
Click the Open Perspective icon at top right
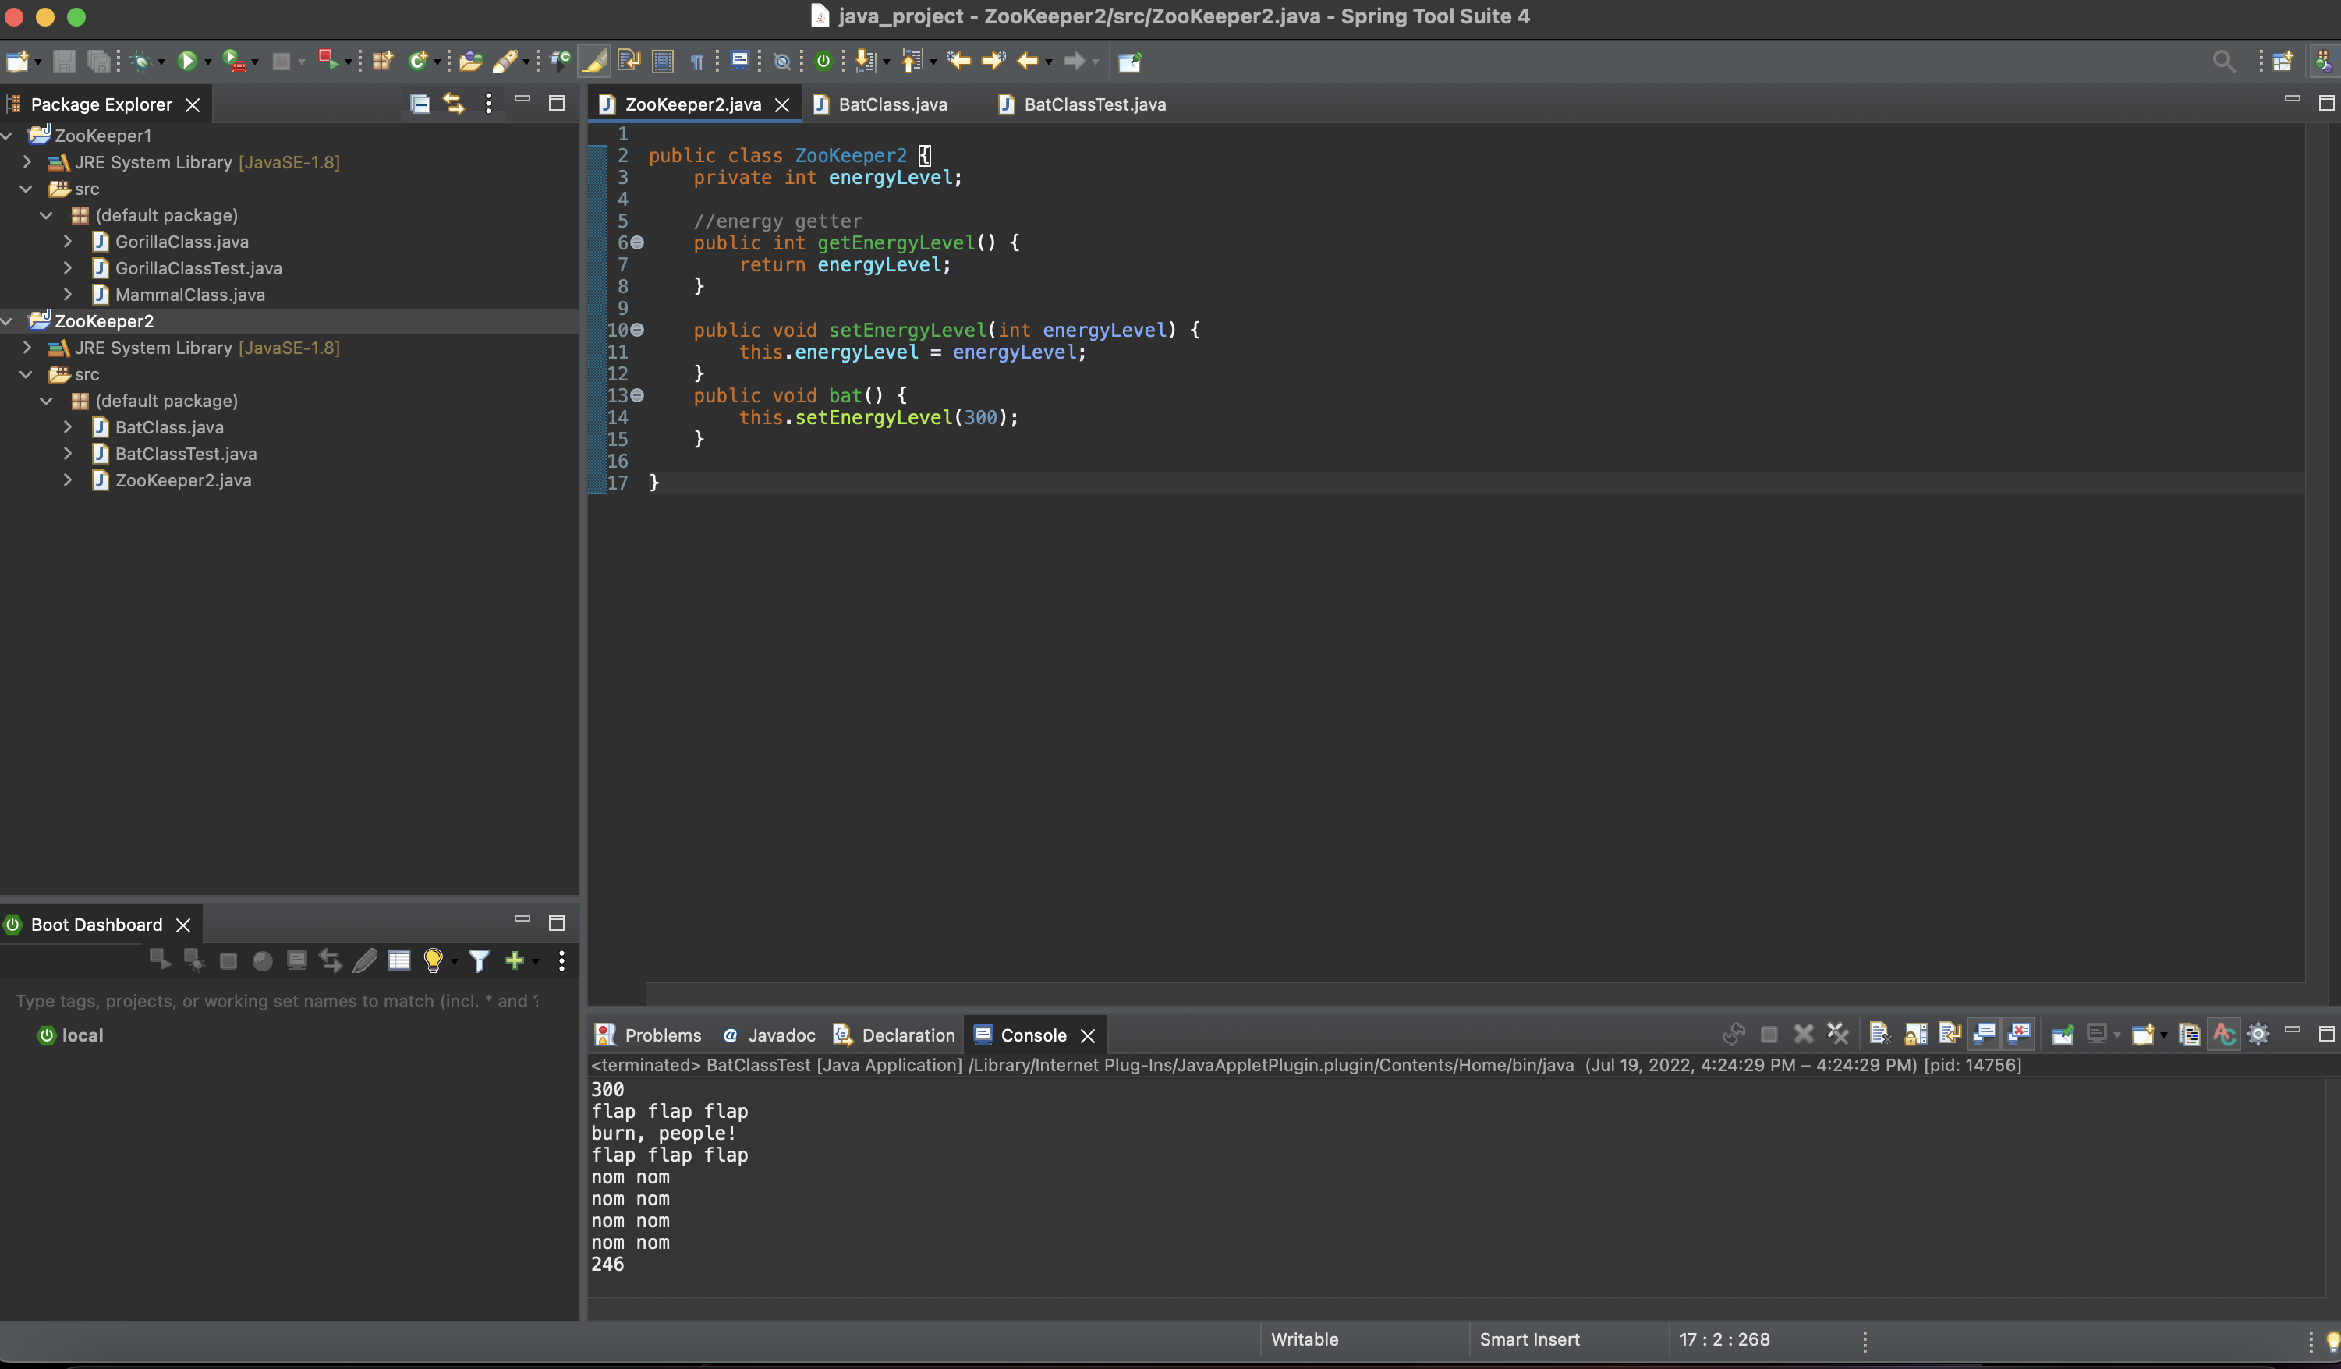click(x=2282, y=62)
